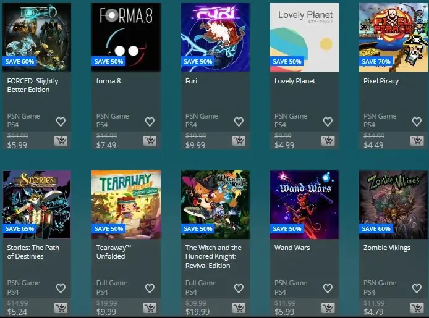This screenshot has height=318, width=429.
Task: Add Wand Wars to cart
Action: (x=328, y=308)
